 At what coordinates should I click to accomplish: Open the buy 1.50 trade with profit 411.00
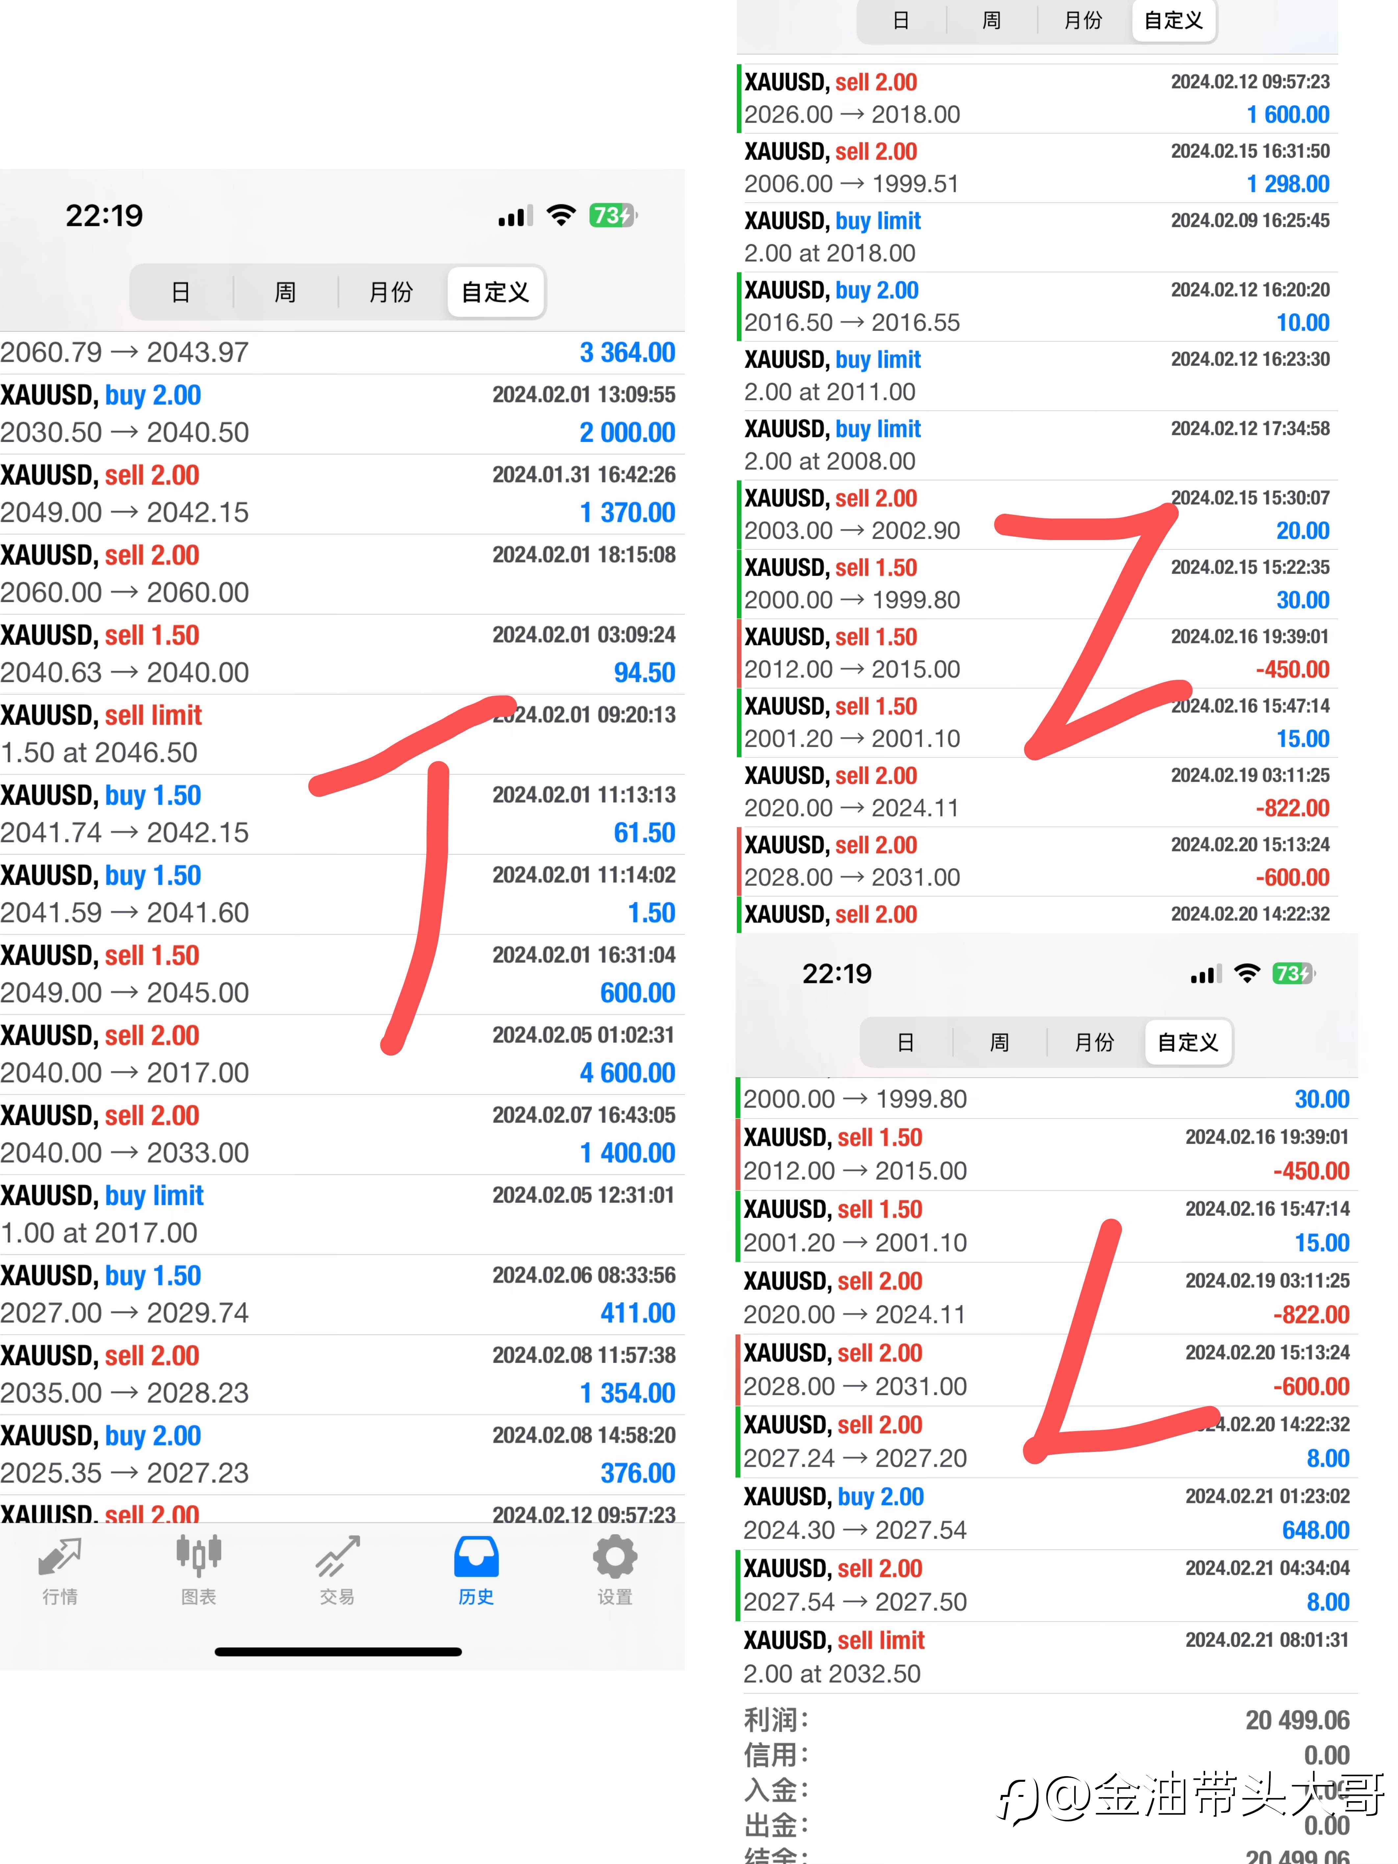[x=342, y=1294]
